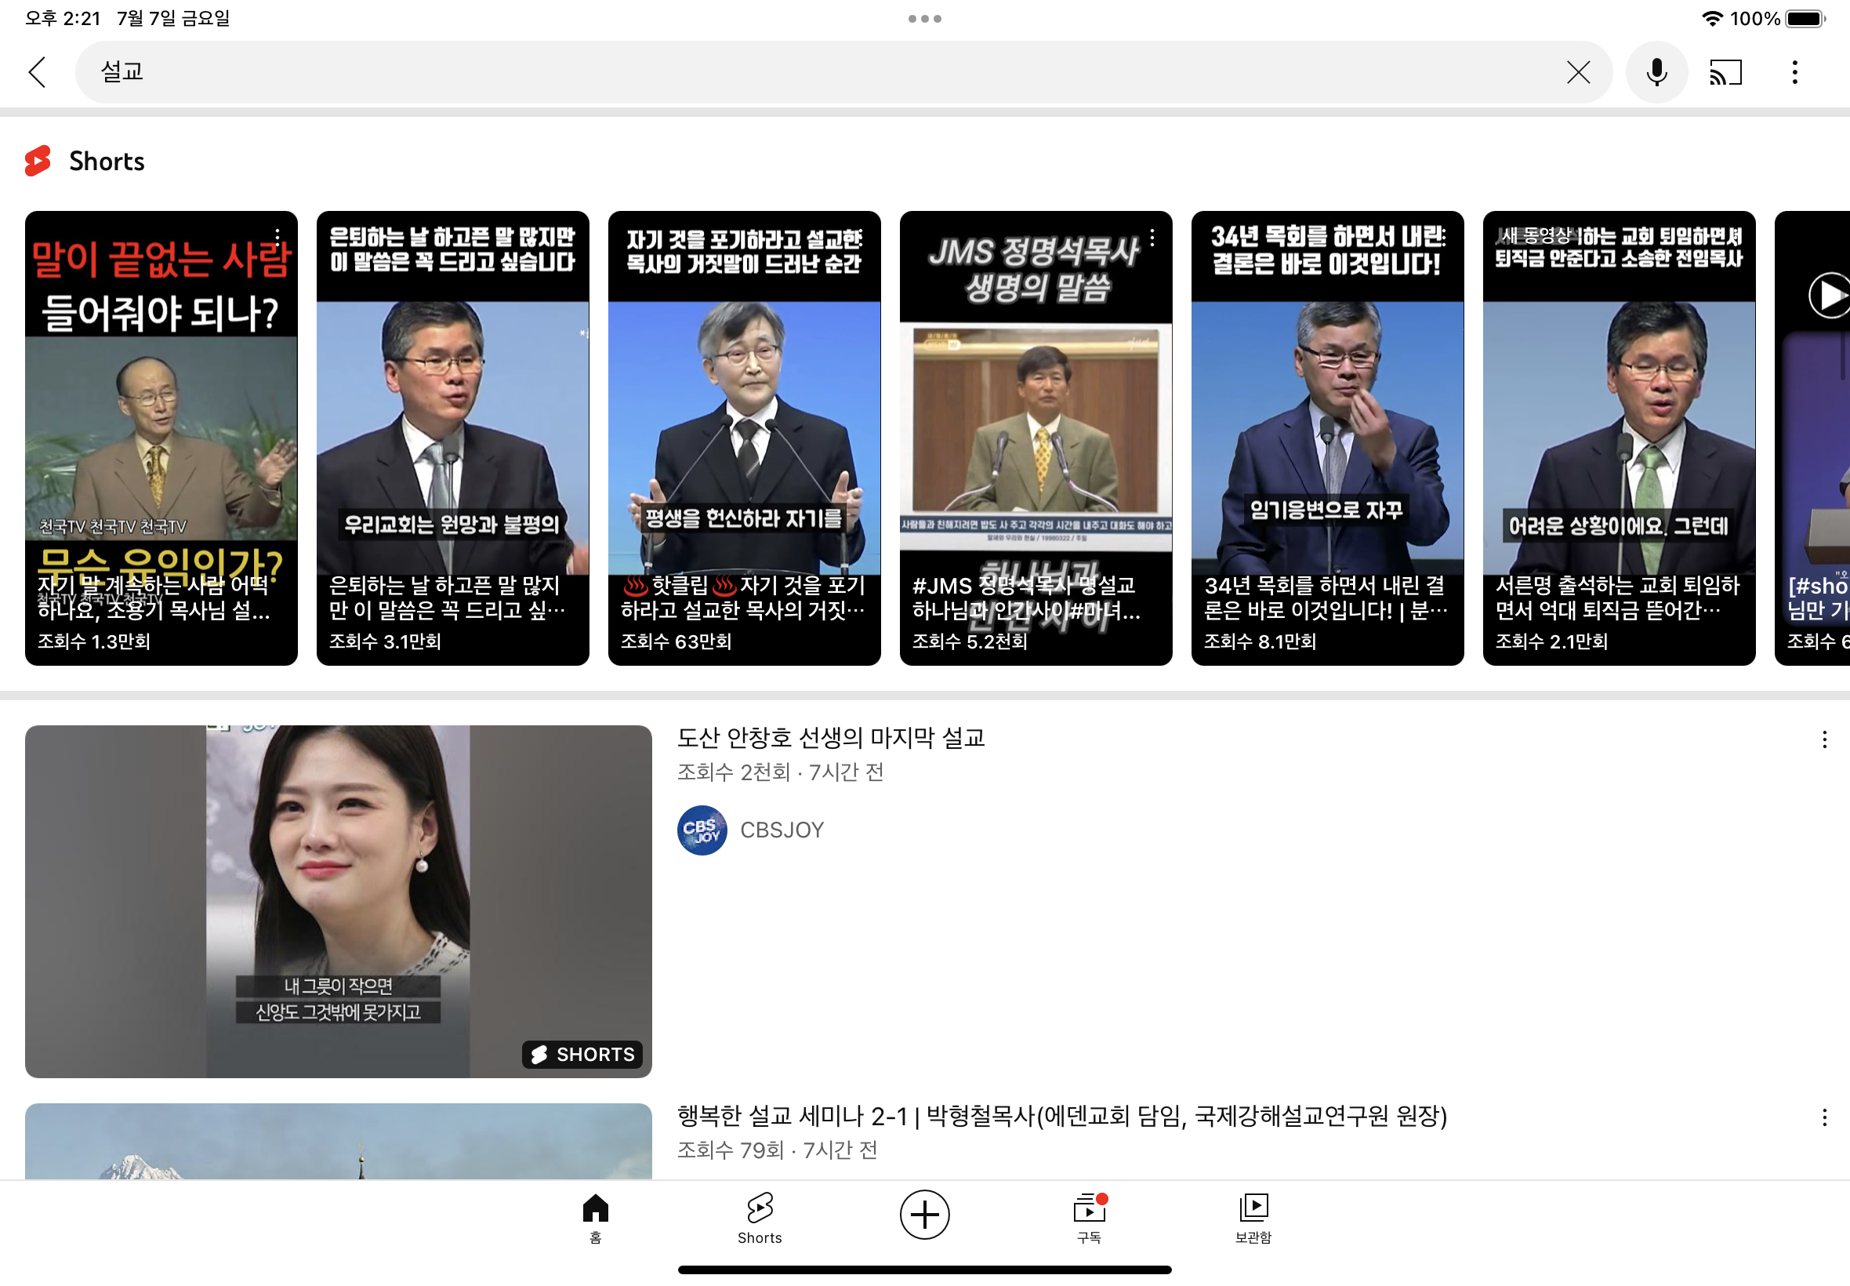Tap the battery indicator in status bar
Screen dimensions: 1850x1286
click(1805, 19)
